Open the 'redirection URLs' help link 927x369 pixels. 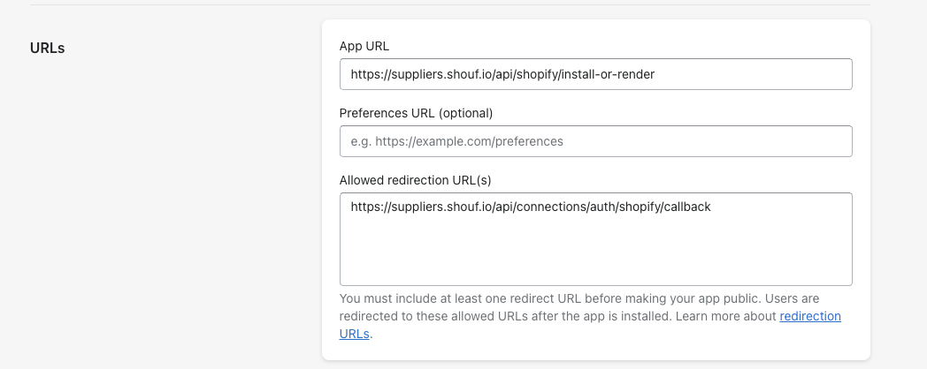click(809, 316)
